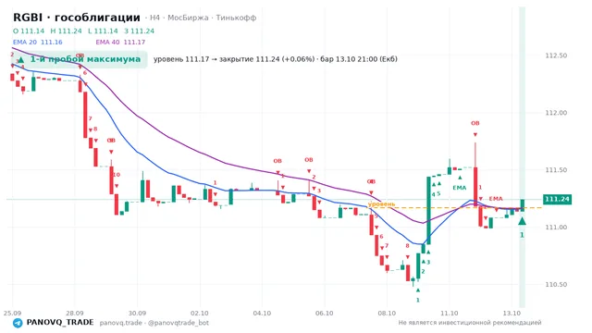The width and height of the screenshot is (592, 333).
Task: Click the 08.10 date axis label
Action: (x=387, y=314)
